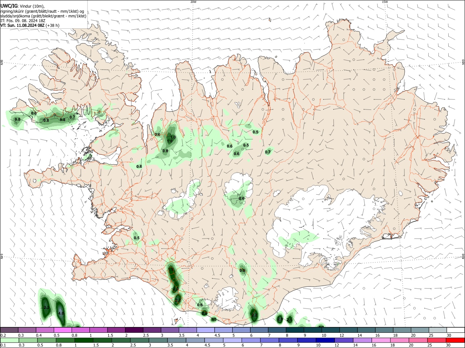Pick the dark mauve 0.2 snow legend swatch
This screenshot has height=348, width=465.
[9, 330]
